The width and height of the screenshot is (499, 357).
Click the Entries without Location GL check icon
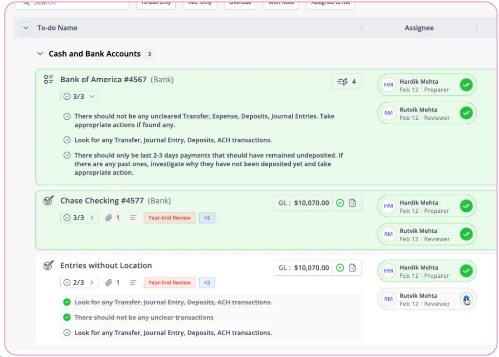(x=340, y=268)
